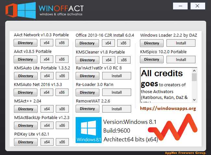Install Re-Loader 3.0 Ra1n
This screenshot has width=211, height=155.
pyautogui.click(x=117, y=92)
